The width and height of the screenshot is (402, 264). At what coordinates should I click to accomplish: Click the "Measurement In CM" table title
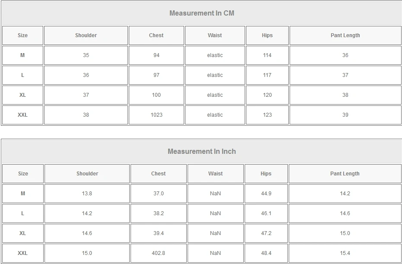pos(201,13)
